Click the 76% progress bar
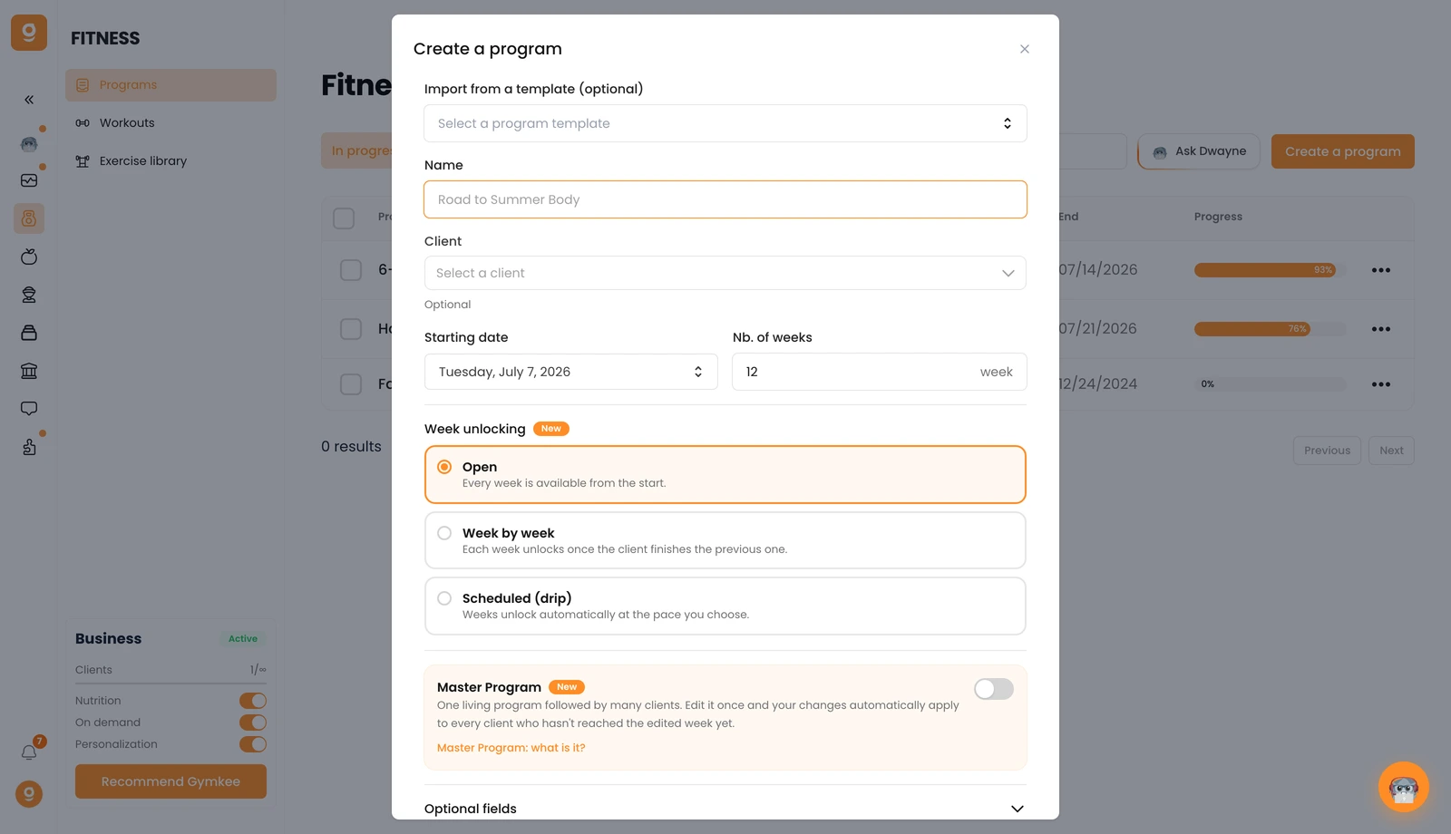The image size is (1451, 834). click(x=1271, y=329)
